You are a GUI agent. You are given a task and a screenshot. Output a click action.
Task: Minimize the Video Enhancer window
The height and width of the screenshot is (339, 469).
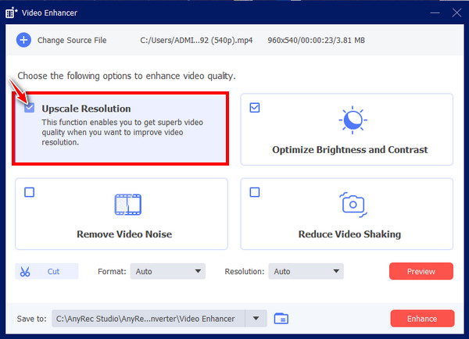click(435, 12)
